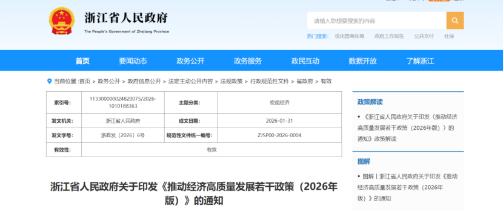Go to 有效 in the breadcrumb
Image resolution: width=503 pixels, height=220 pixels.
click(x=326, y=81)
